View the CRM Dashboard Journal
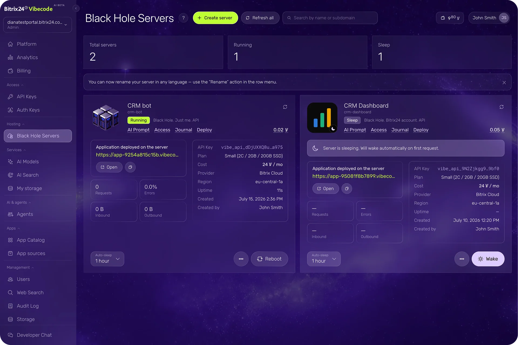This screenshot has width=518, height=345. pos(400,130)
